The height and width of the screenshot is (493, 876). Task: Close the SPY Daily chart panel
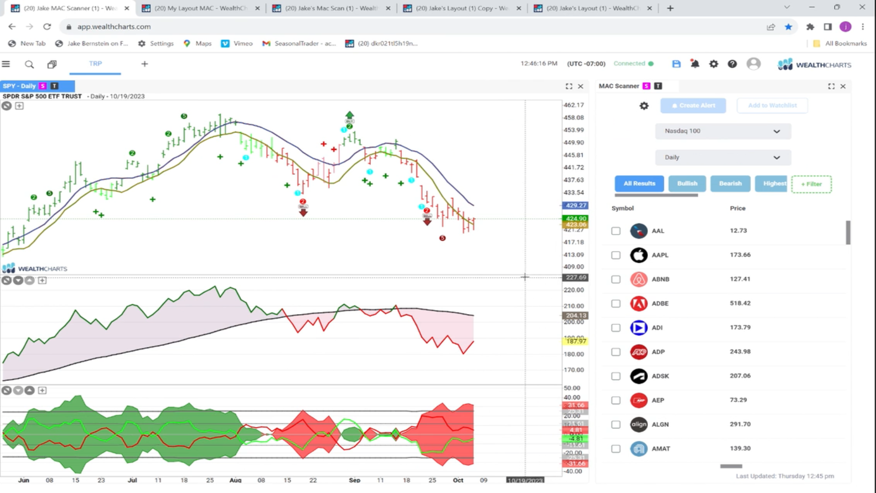tap(581, 86)
